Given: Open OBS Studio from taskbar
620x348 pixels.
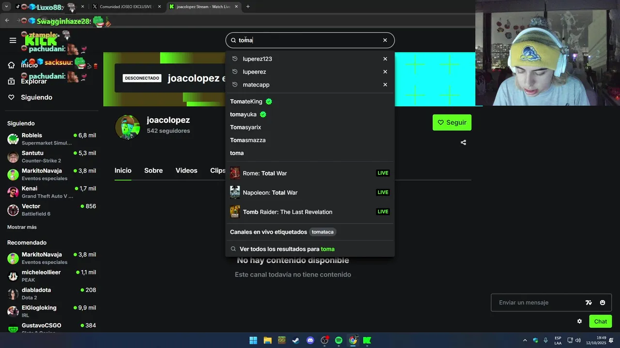Looking at the screenshot, I should (x=325, y=340).
